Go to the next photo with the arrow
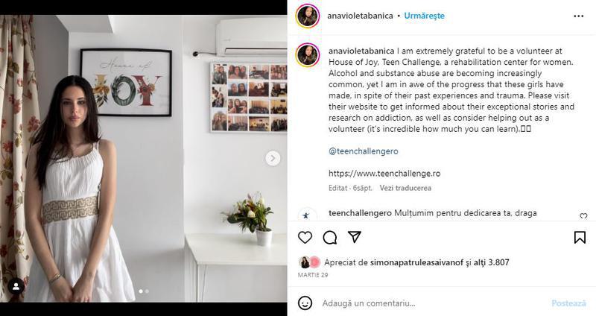 [273, 158]
